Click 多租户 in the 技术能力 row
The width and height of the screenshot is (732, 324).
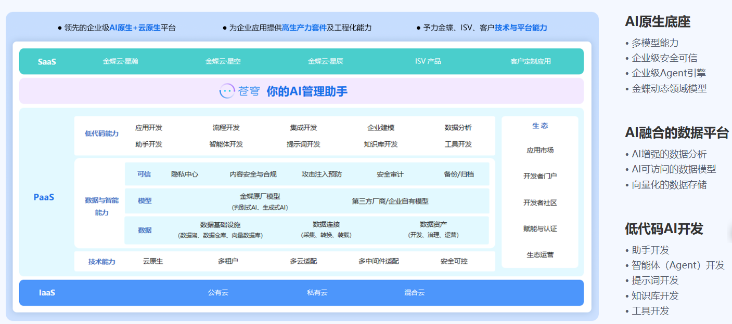[228, 261]
